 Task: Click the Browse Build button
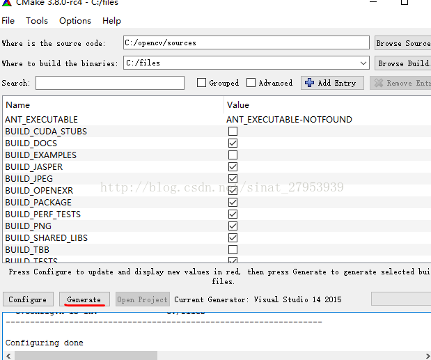[402, 63]
